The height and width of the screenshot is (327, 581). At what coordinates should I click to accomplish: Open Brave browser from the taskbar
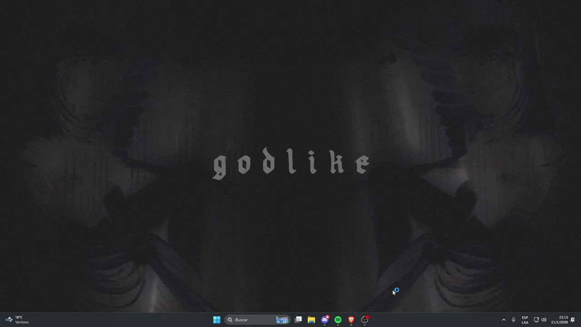(351, 320)
